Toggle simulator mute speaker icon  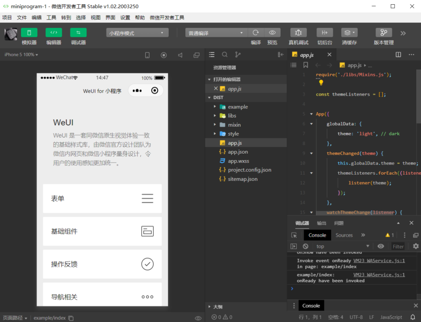(x=180, y=55)
